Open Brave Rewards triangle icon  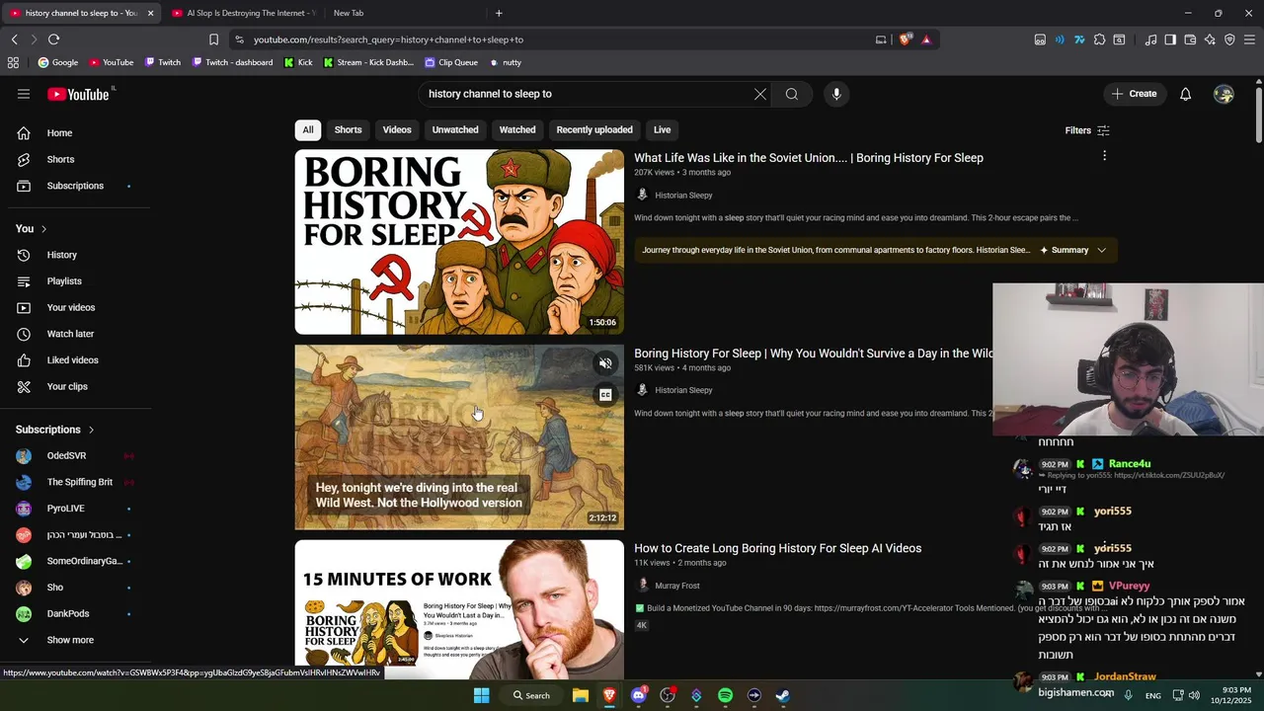click(x=926, y=39)
